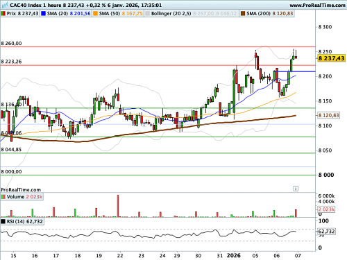Select date 19 on the time axis
The height and width of the screenshot is (260, 347).
99,256
